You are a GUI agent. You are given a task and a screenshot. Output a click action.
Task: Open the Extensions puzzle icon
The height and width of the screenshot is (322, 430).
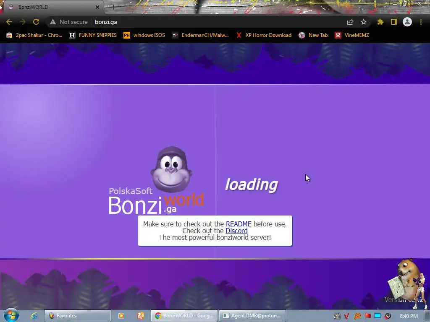point(380,22)
